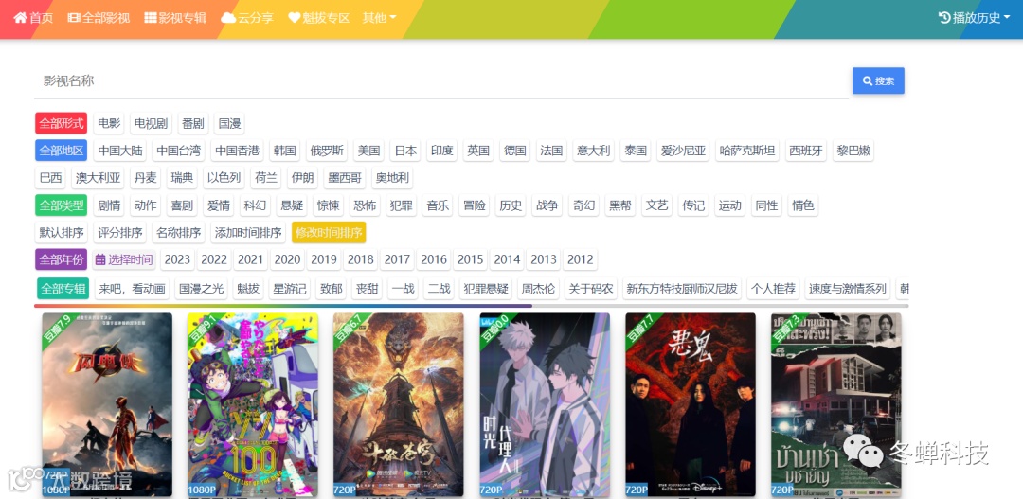Filter by 国漫 format
The width and height of the screenshot is (1023, 499).
[229, 123]
